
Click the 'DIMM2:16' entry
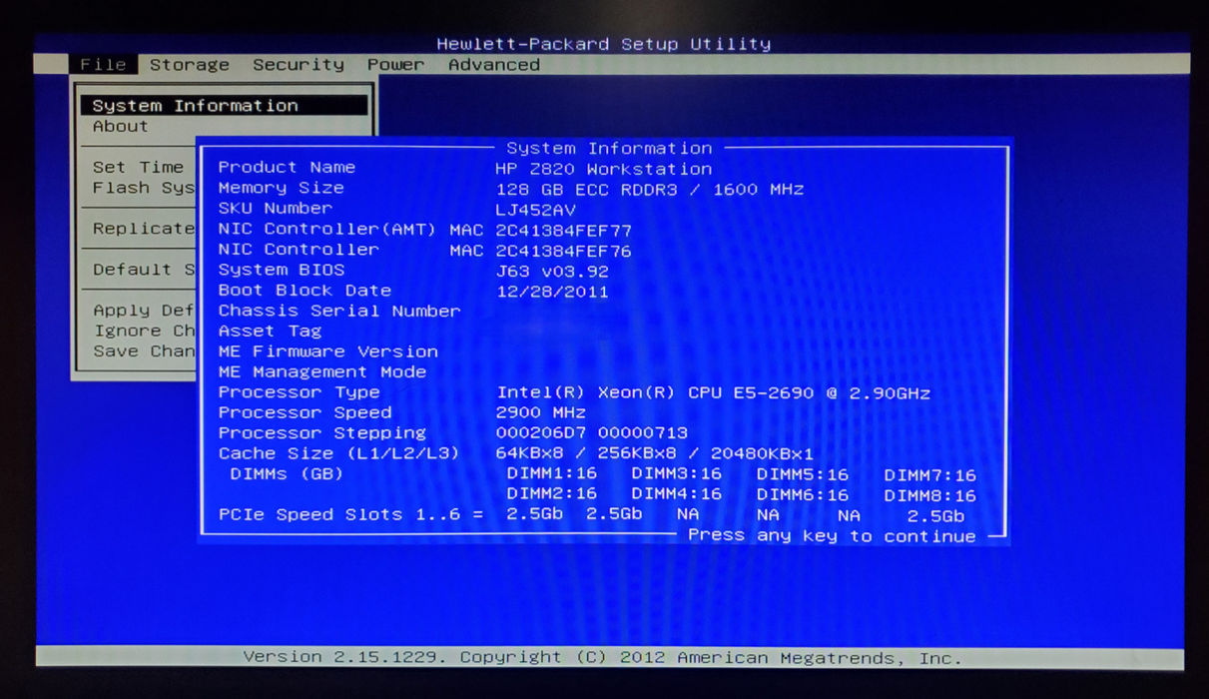(x=552, y=494)
